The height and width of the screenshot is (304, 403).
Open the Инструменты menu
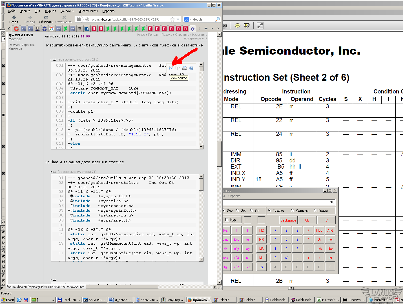pyautogui.click(x=88, y=11)
